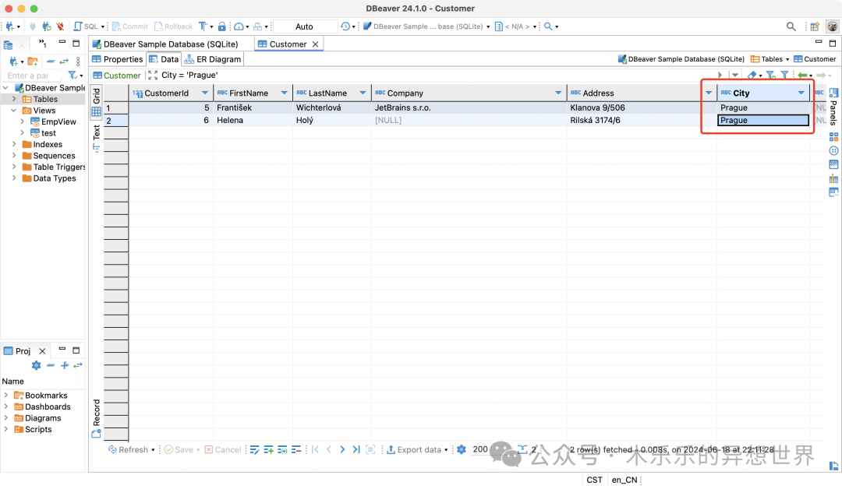The height and width of the screenshot is (489, 842).
Task: Click Tables breadcrumb link
Action: pyautogui.click(x=767, y=59)
